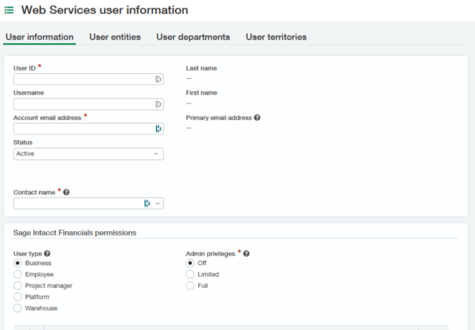Open help for Primary email address
Image resolution: width=475 pixels, height=330 pixels.
[x=257, y=117]
